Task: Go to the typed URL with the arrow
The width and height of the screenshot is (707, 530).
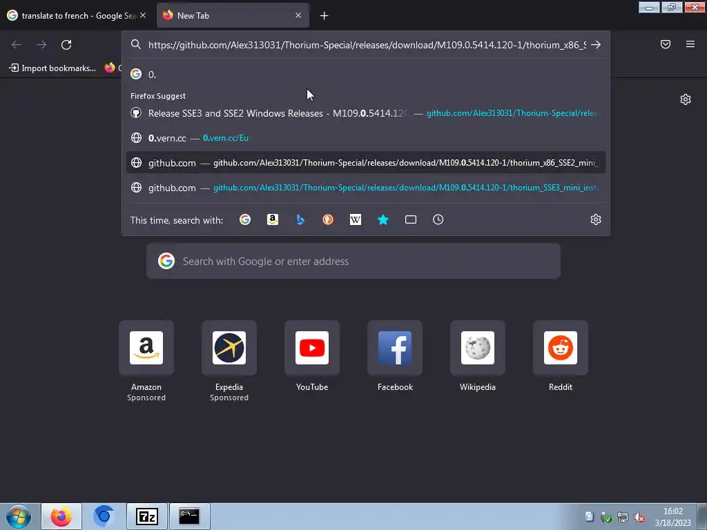Action: point(596,45)
